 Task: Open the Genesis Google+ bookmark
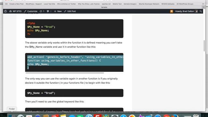(x=130, y=4)
